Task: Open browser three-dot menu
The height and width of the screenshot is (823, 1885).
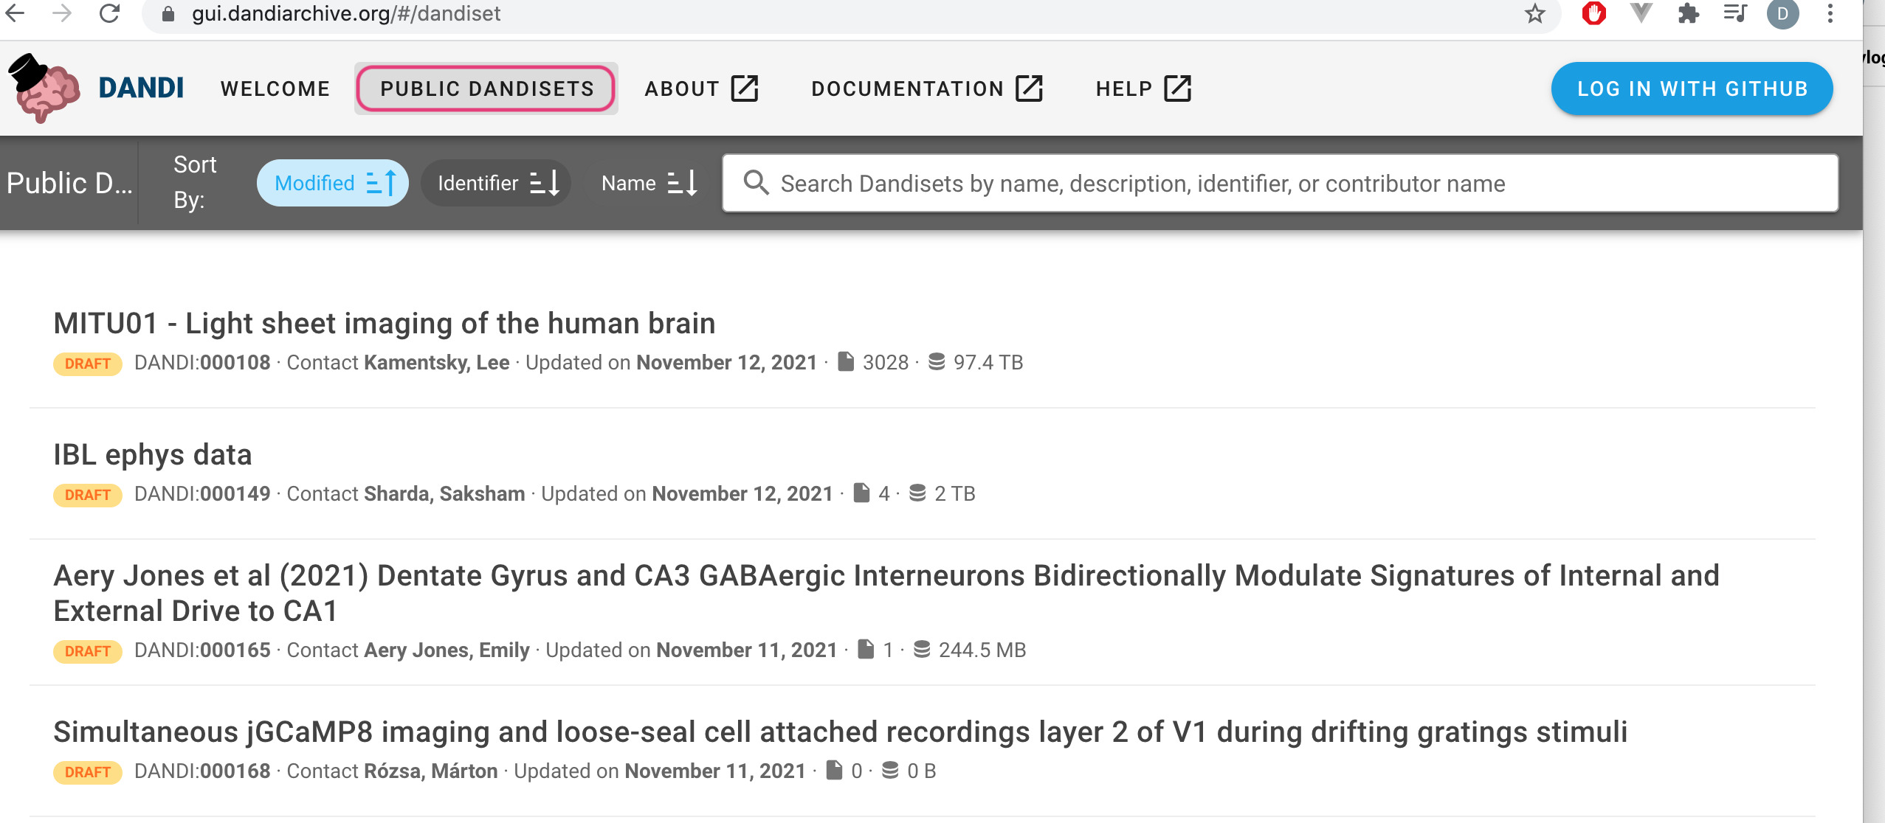Action: coord(1830,13)
